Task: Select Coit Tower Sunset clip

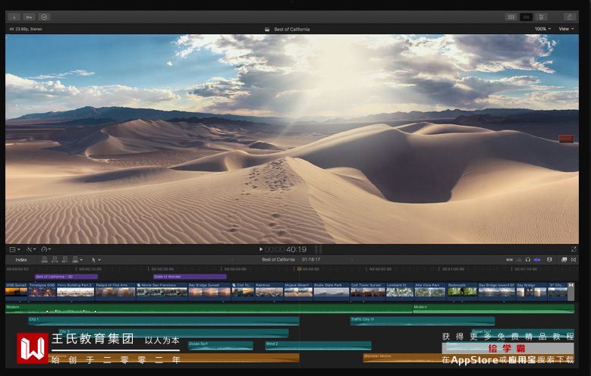Action: click(368, 290)
